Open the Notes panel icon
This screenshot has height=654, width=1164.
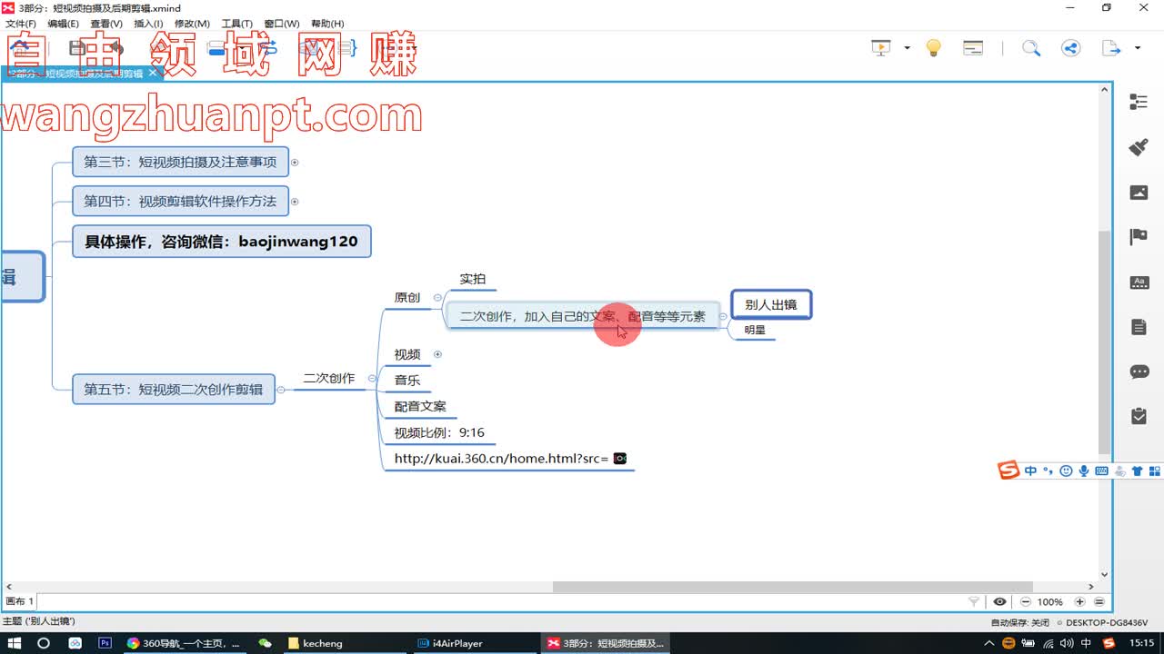pos(1139,327)
